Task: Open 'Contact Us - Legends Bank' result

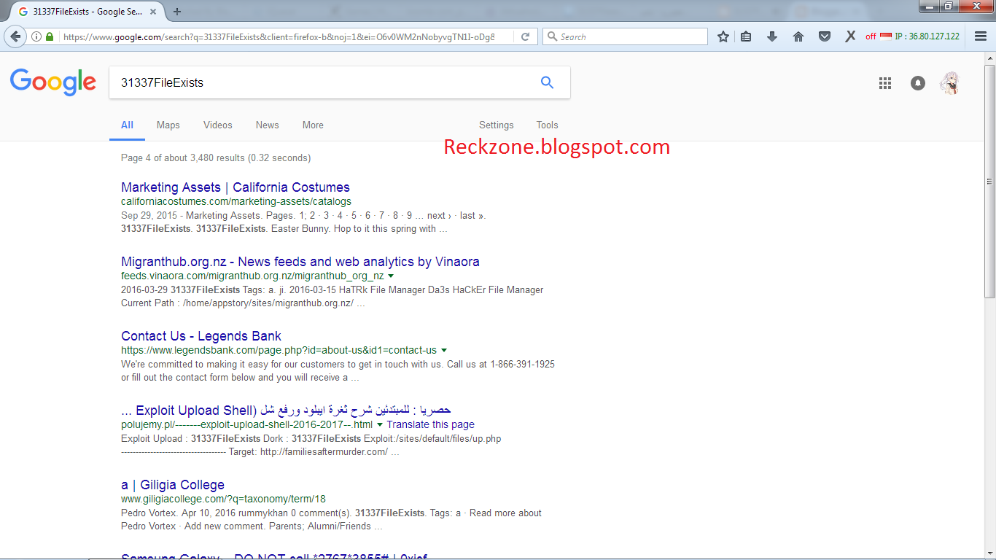Action: pos(201,336)
